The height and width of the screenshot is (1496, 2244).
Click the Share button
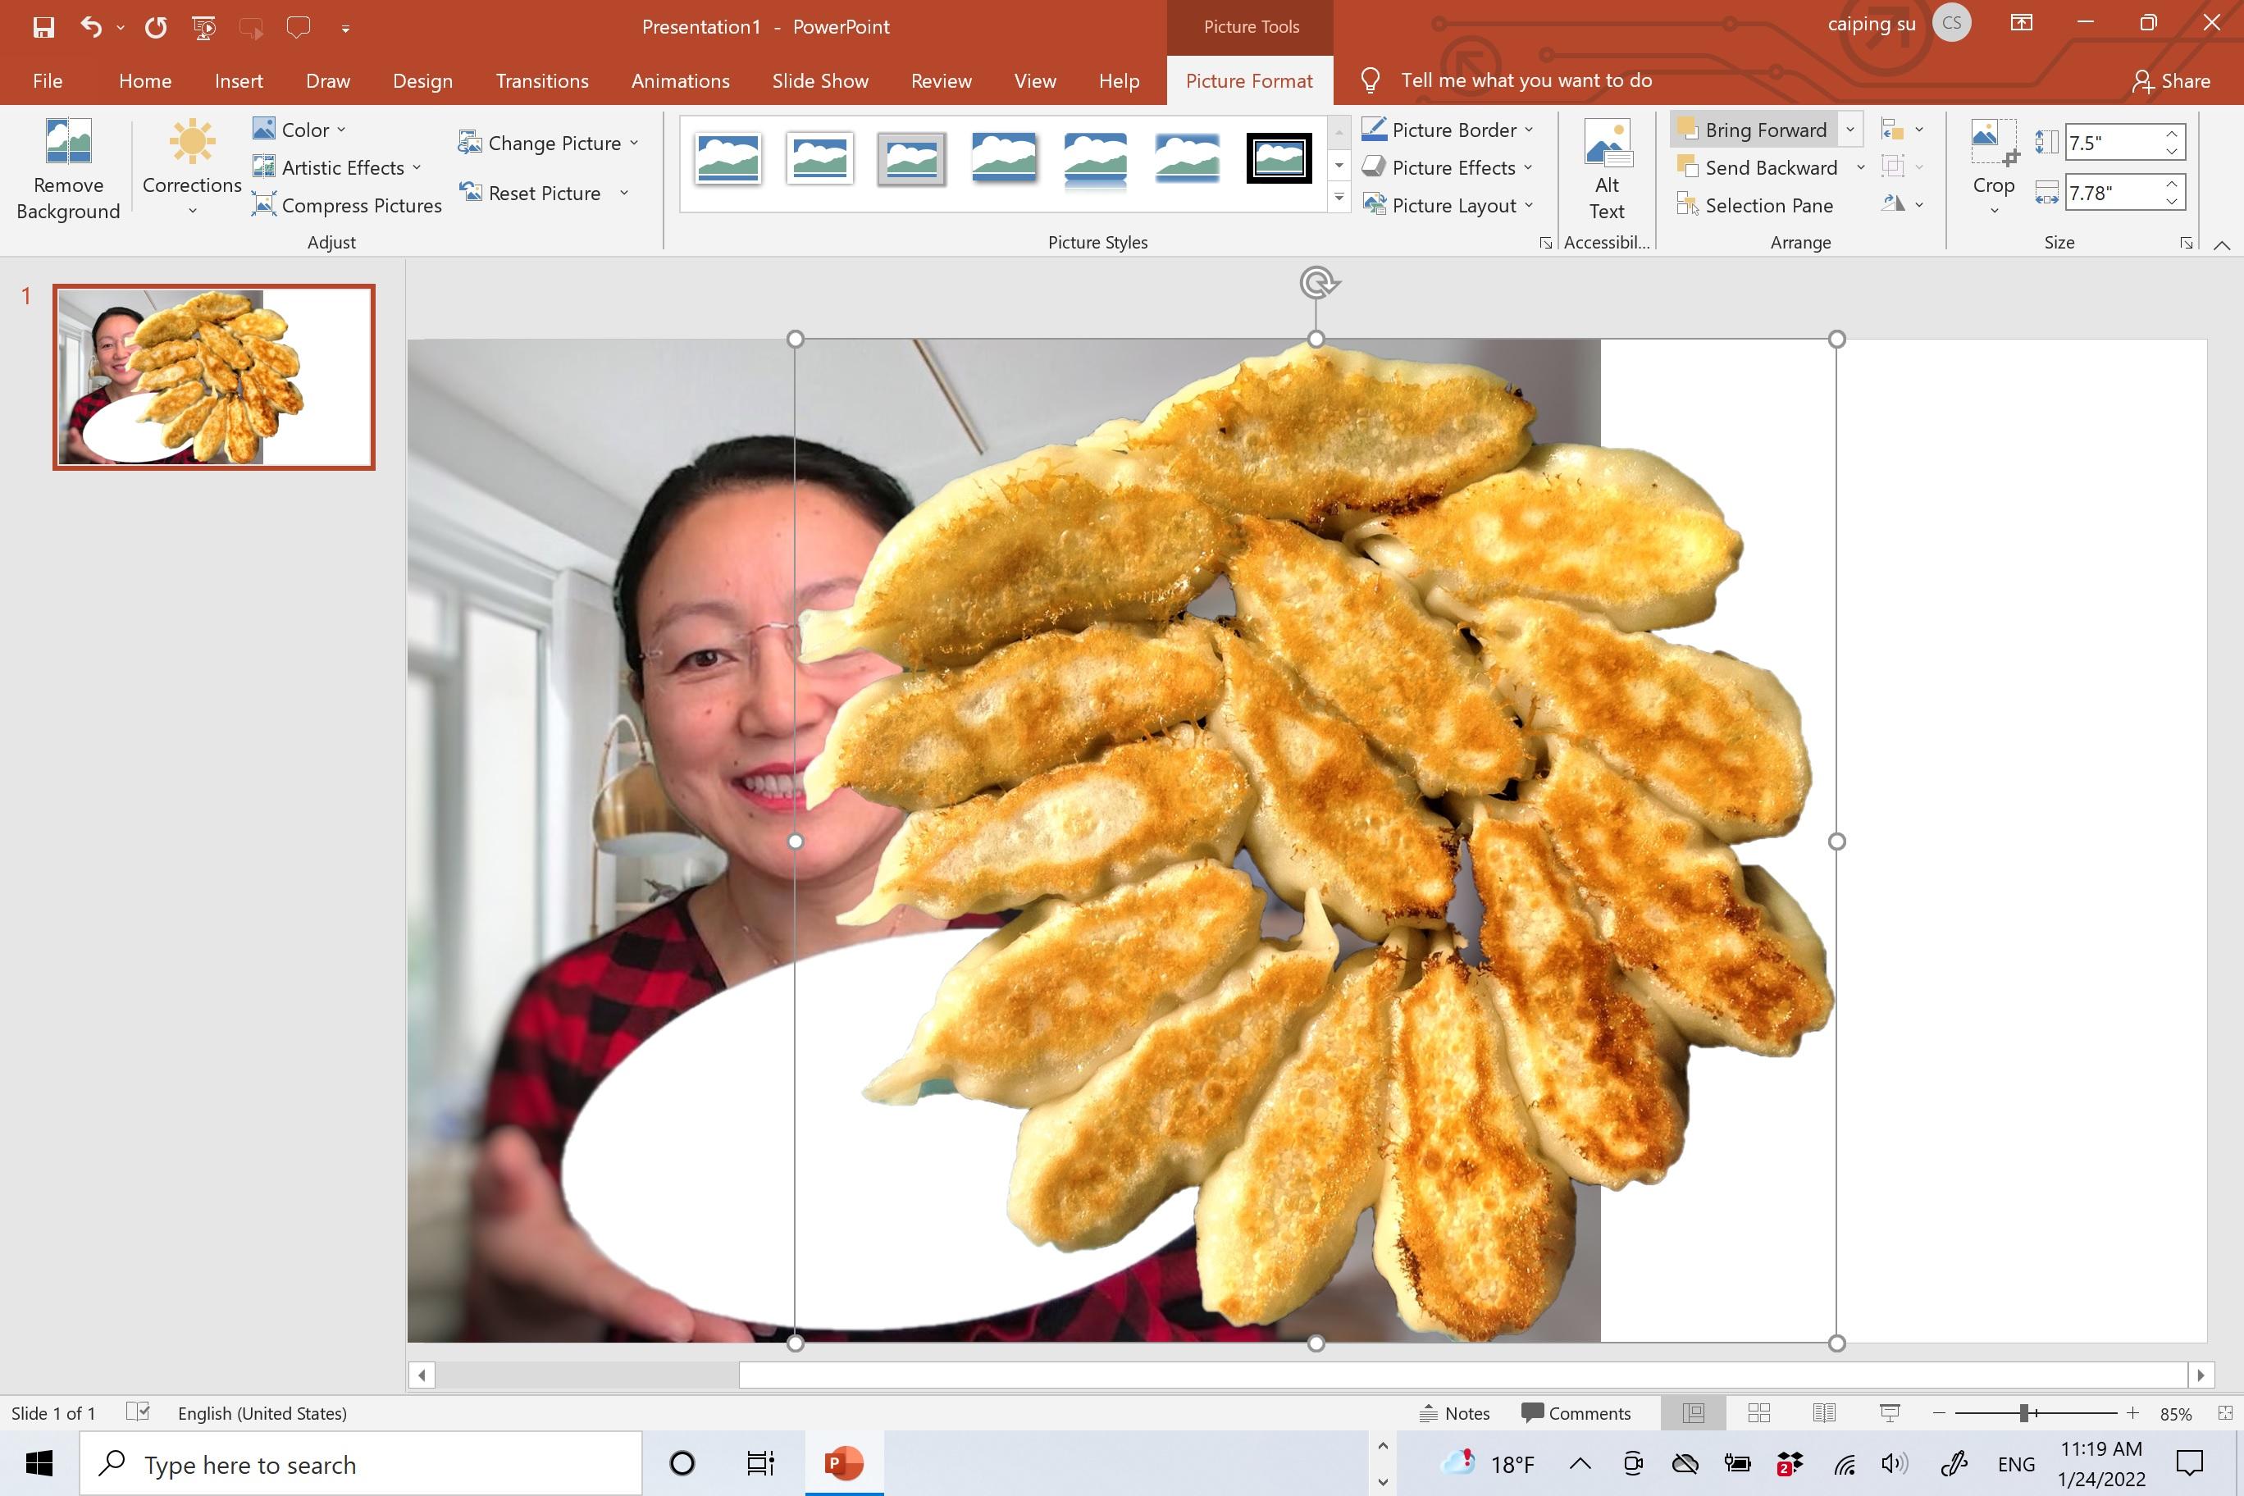click(x=2170, y=81)
